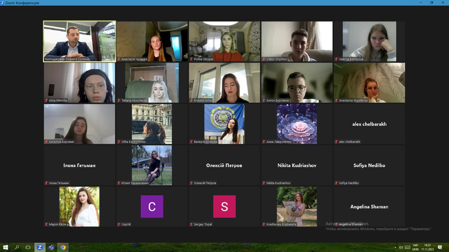This screenshot has width=449, height=252.
Task: Open Zoom app from the taskbar
Action: [40, 247]
